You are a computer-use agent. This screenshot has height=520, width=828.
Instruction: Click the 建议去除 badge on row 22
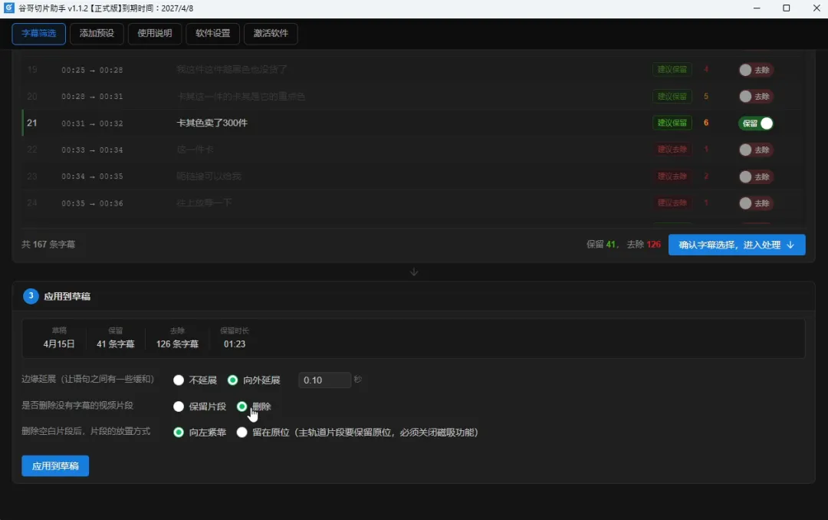pos(672,150)
